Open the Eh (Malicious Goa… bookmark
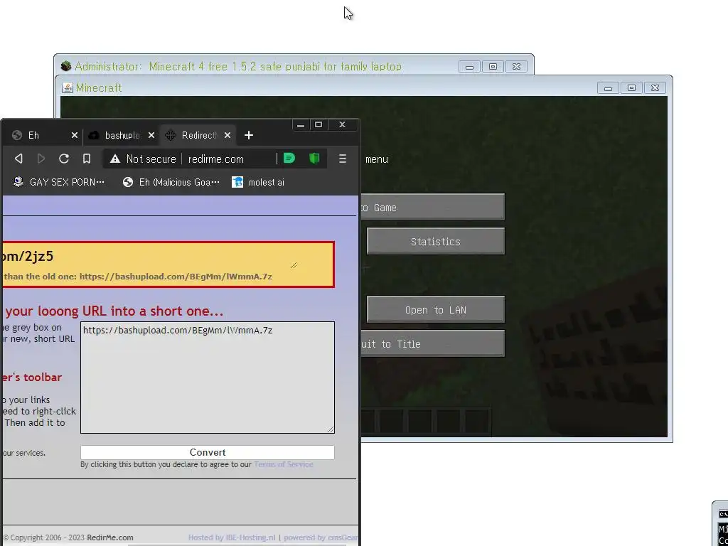Image resolution: width=728 pixels, height=546 pixels. click(x=171, y=182)
